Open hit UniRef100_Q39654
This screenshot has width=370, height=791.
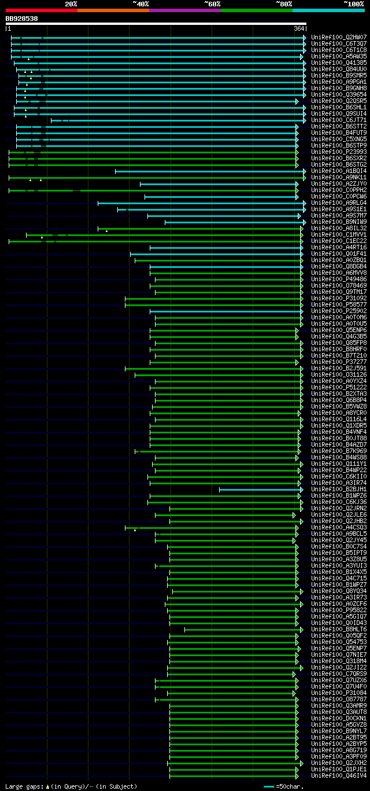(339, 94)
